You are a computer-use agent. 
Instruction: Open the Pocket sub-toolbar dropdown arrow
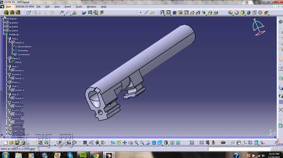pyautogui.click(x=171, y=15)
